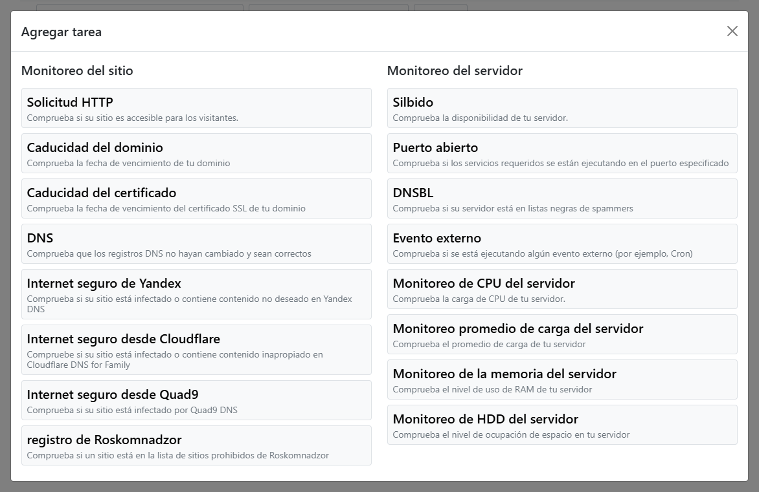Add Monitoreo de la memoria del servidor

coord(561,380)
